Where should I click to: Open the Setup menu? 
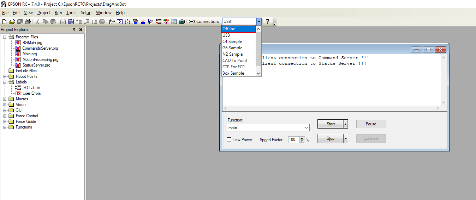click(86, 13)
